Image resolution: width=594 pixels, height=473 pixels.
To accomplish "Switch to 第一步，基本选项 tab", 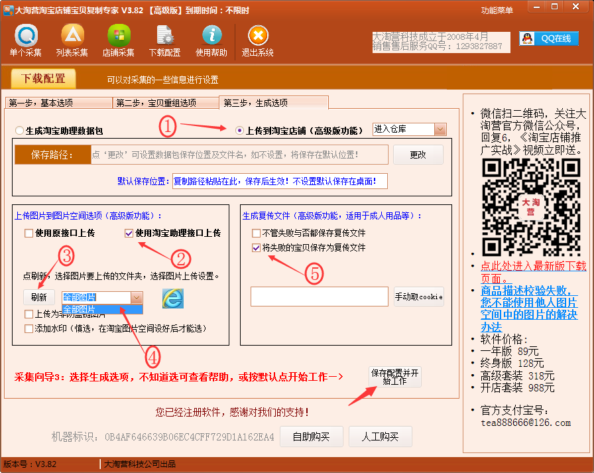I will 59,103.
